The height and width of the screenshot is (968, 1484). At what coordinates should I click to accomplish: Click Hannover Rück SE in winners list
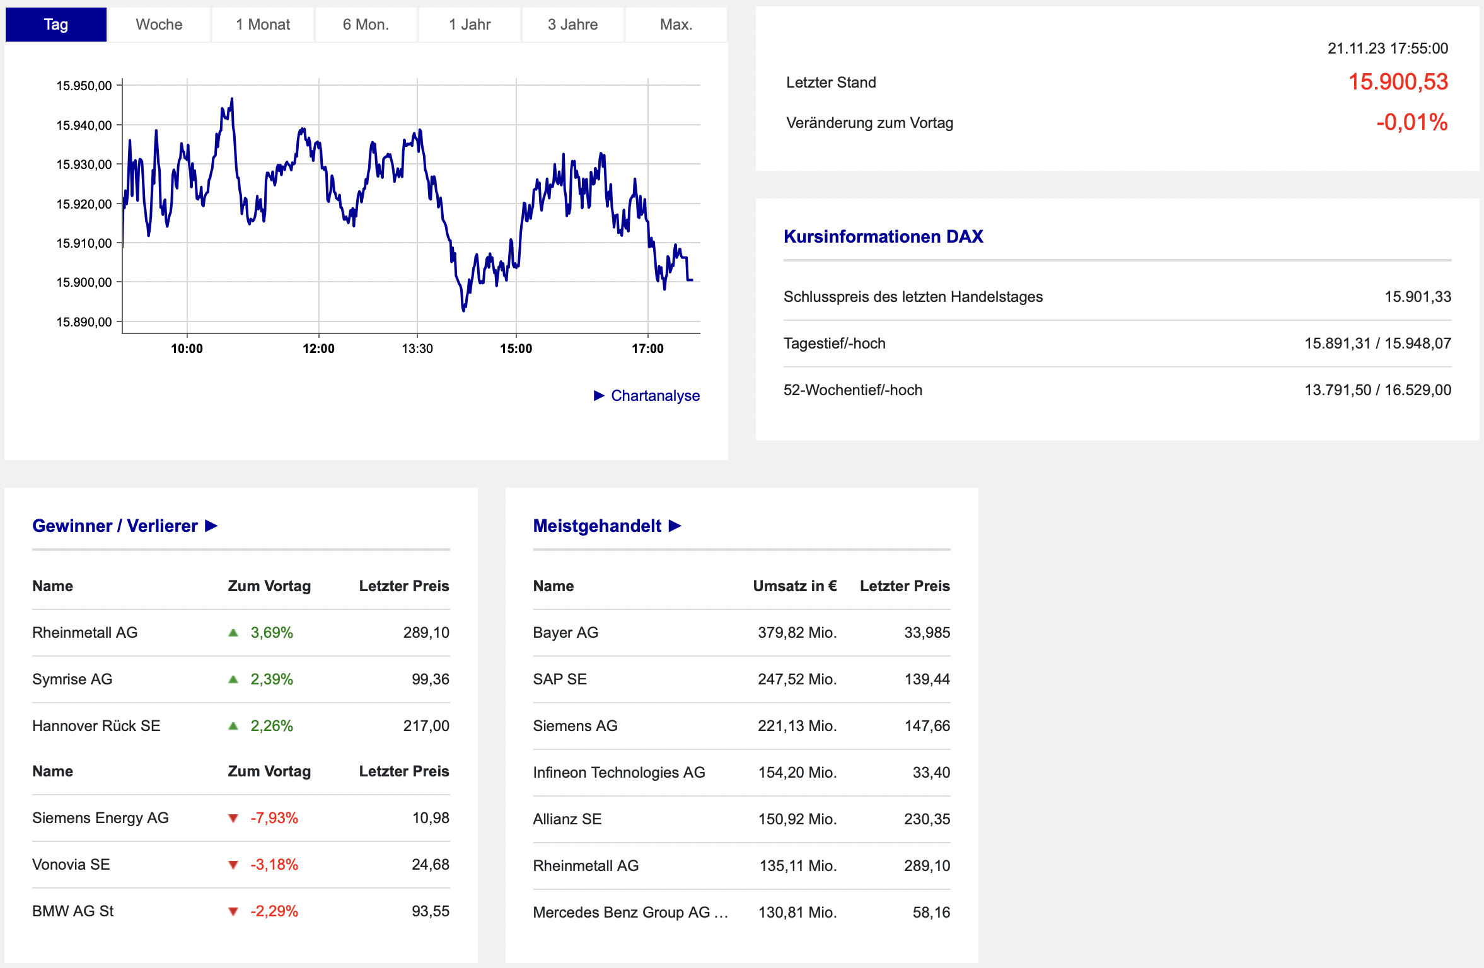[x=96, y=726]
